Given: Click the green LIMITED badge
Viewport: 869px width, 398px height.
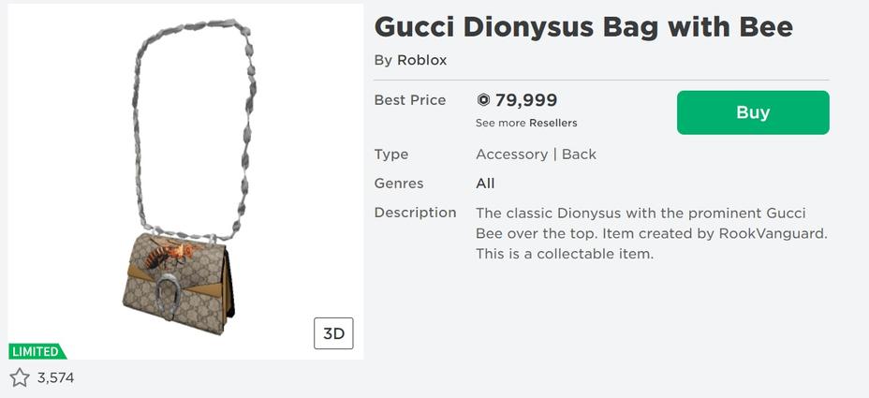Looking at the screenshot, I should 36,352.
